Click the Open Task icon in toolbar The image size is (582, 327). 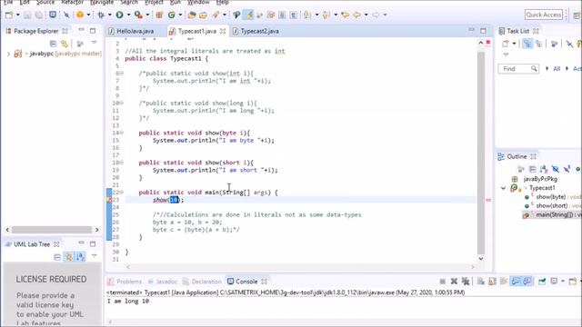pyautogui.click(x=203, y=15)
